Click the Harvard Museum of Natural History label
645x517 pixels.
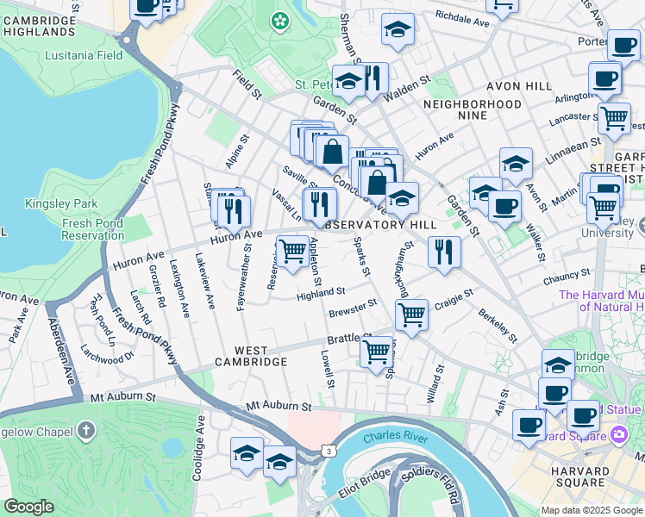[602, 301]
